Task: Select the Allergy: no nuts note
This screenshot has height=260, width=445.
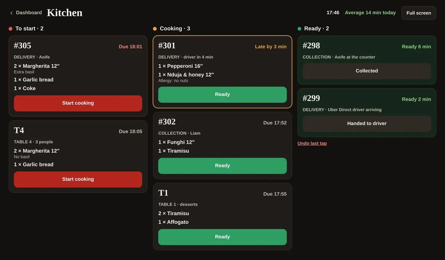Action: 173,81
